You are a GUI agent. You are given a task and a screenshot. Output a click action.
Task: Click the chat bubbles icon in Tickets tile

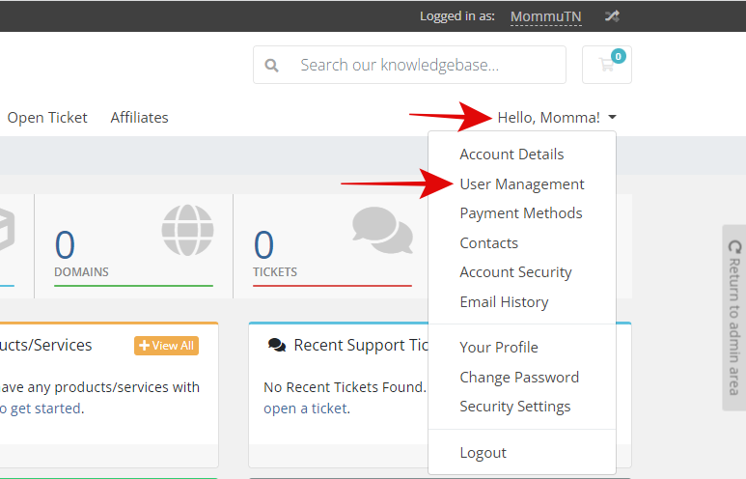(381, 228)
